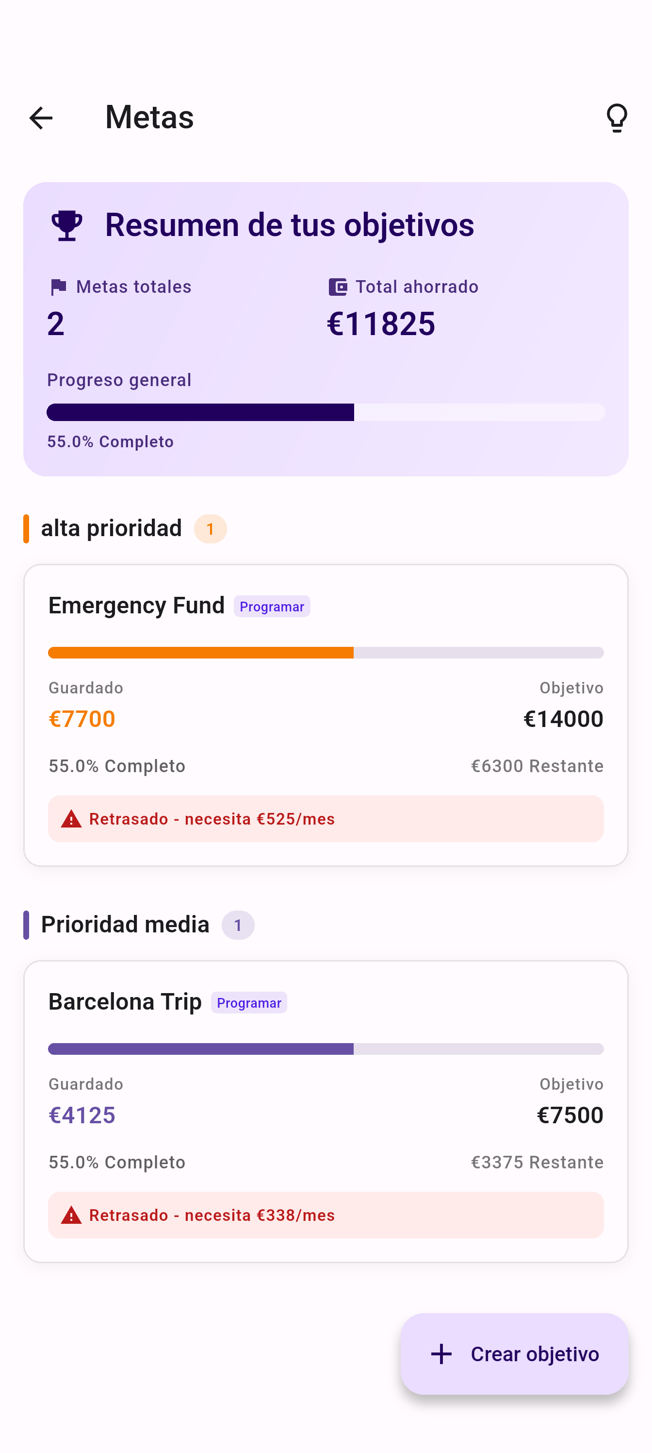Click the orange Emergency Fund progress bar

pyautogui.click(x=326, y=653)
